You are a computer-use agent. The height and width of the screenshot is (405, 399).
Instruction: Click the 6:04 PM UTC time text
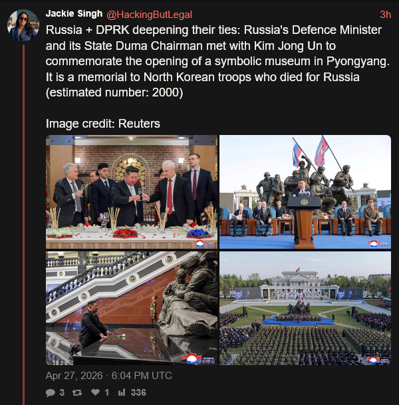142,376
